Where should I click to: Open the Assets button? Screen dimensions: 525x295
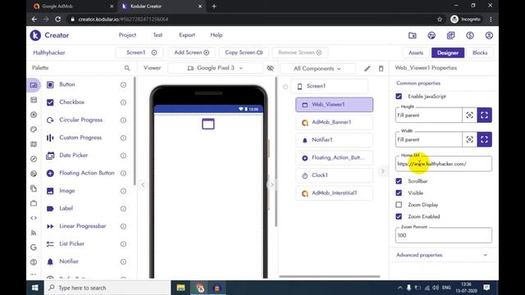pyautogui.click(x=416, y=52)
